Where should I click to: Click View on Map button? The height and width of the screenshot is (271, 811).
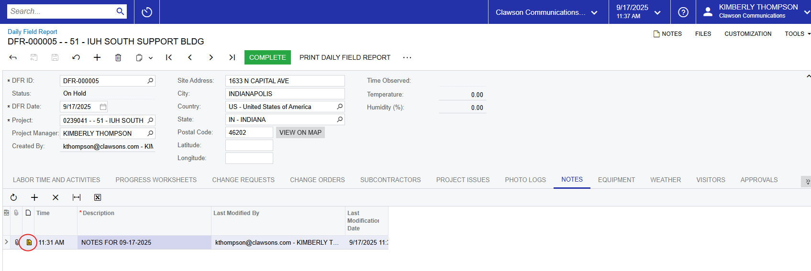300,132
